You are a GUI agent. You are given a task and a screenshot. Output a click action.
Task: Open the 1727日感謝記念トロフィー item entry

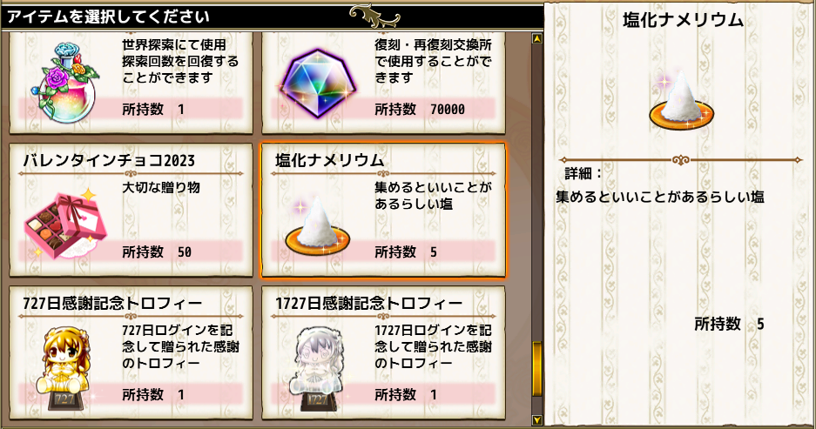pyautogui.click(x=383, y=352)
